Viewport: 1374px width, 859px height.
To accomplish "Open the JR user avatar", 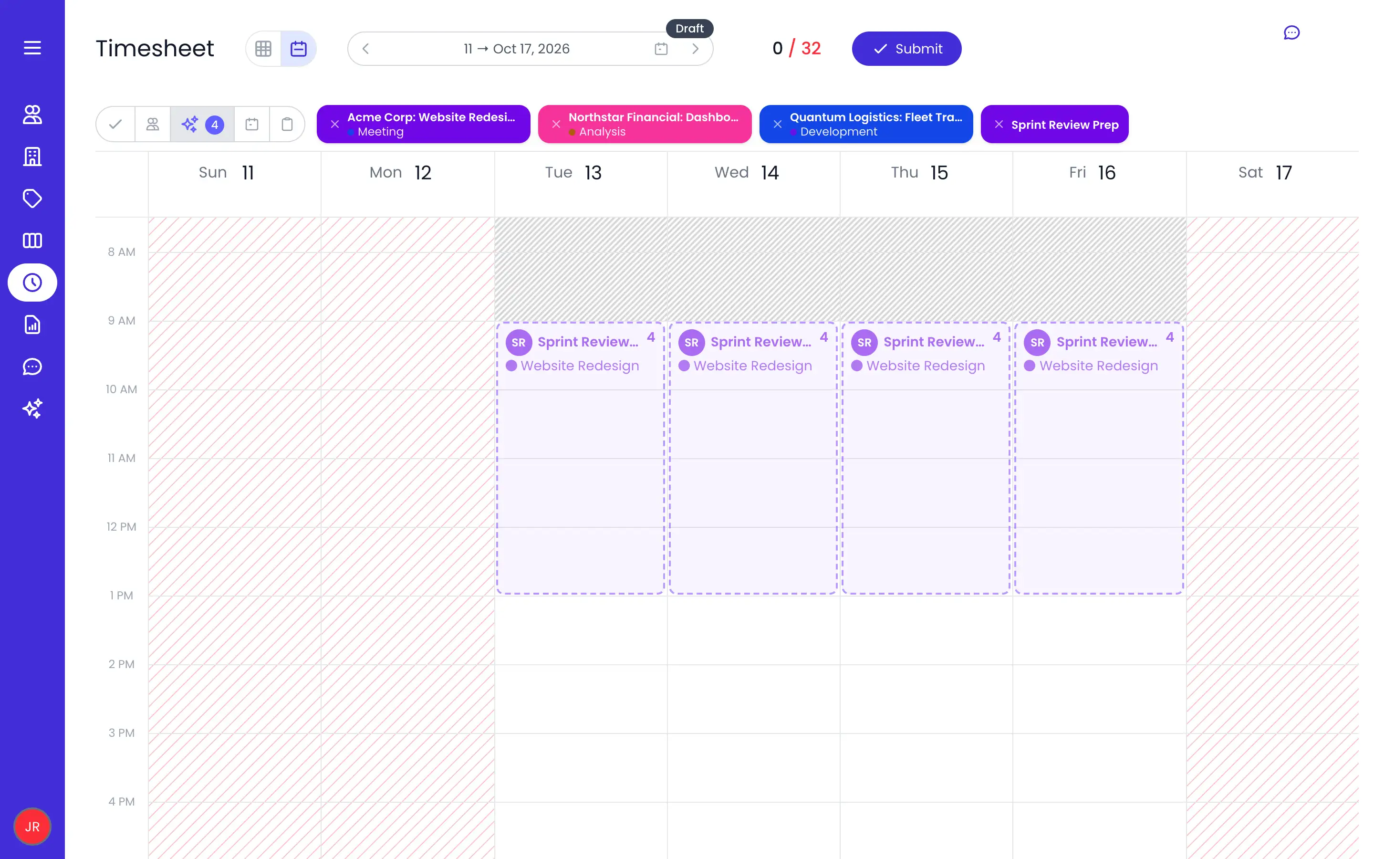I will pos(32,827).
